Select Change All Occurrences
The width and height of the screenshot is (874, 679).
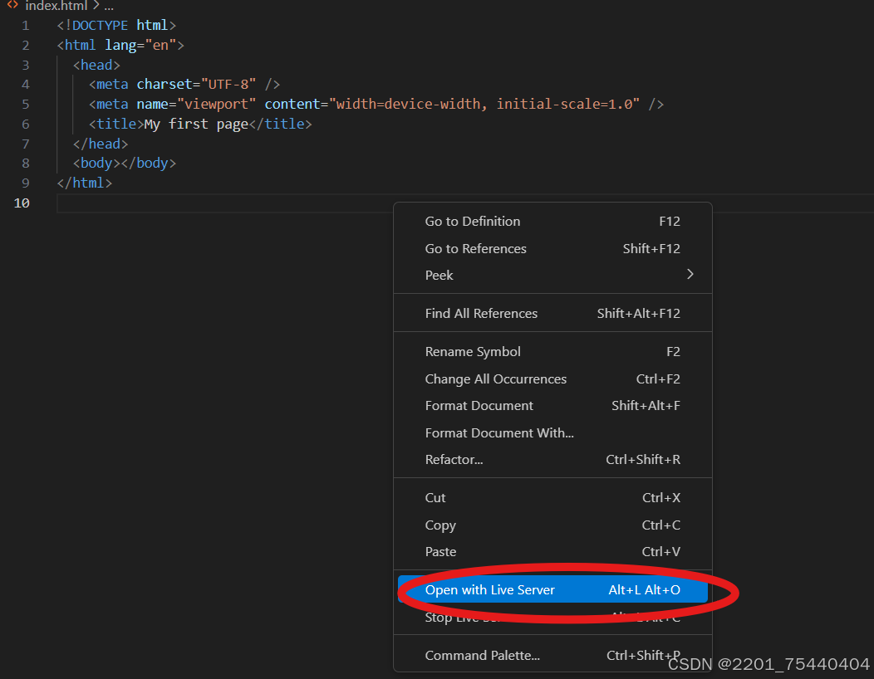(x=552, y=379)
